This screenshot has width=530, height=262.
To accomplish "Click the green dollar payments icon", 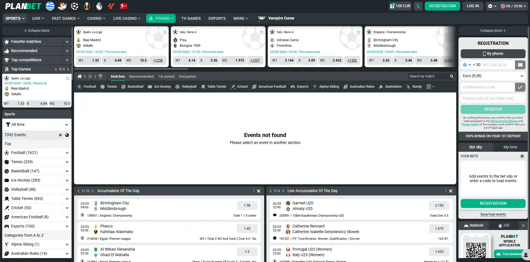I will [x=418, y=6].
